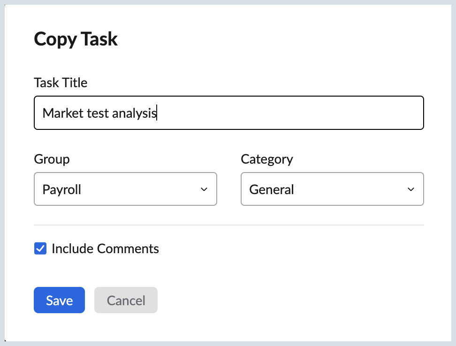The height and width of the screenshot is (346, 456).
Task: Click the blue checkmark icon
Action: point(40,248)
